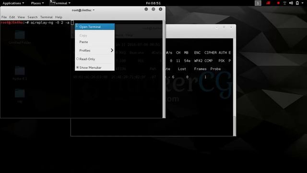Open the Wi-Fi status icon

[x=284, y=3]
